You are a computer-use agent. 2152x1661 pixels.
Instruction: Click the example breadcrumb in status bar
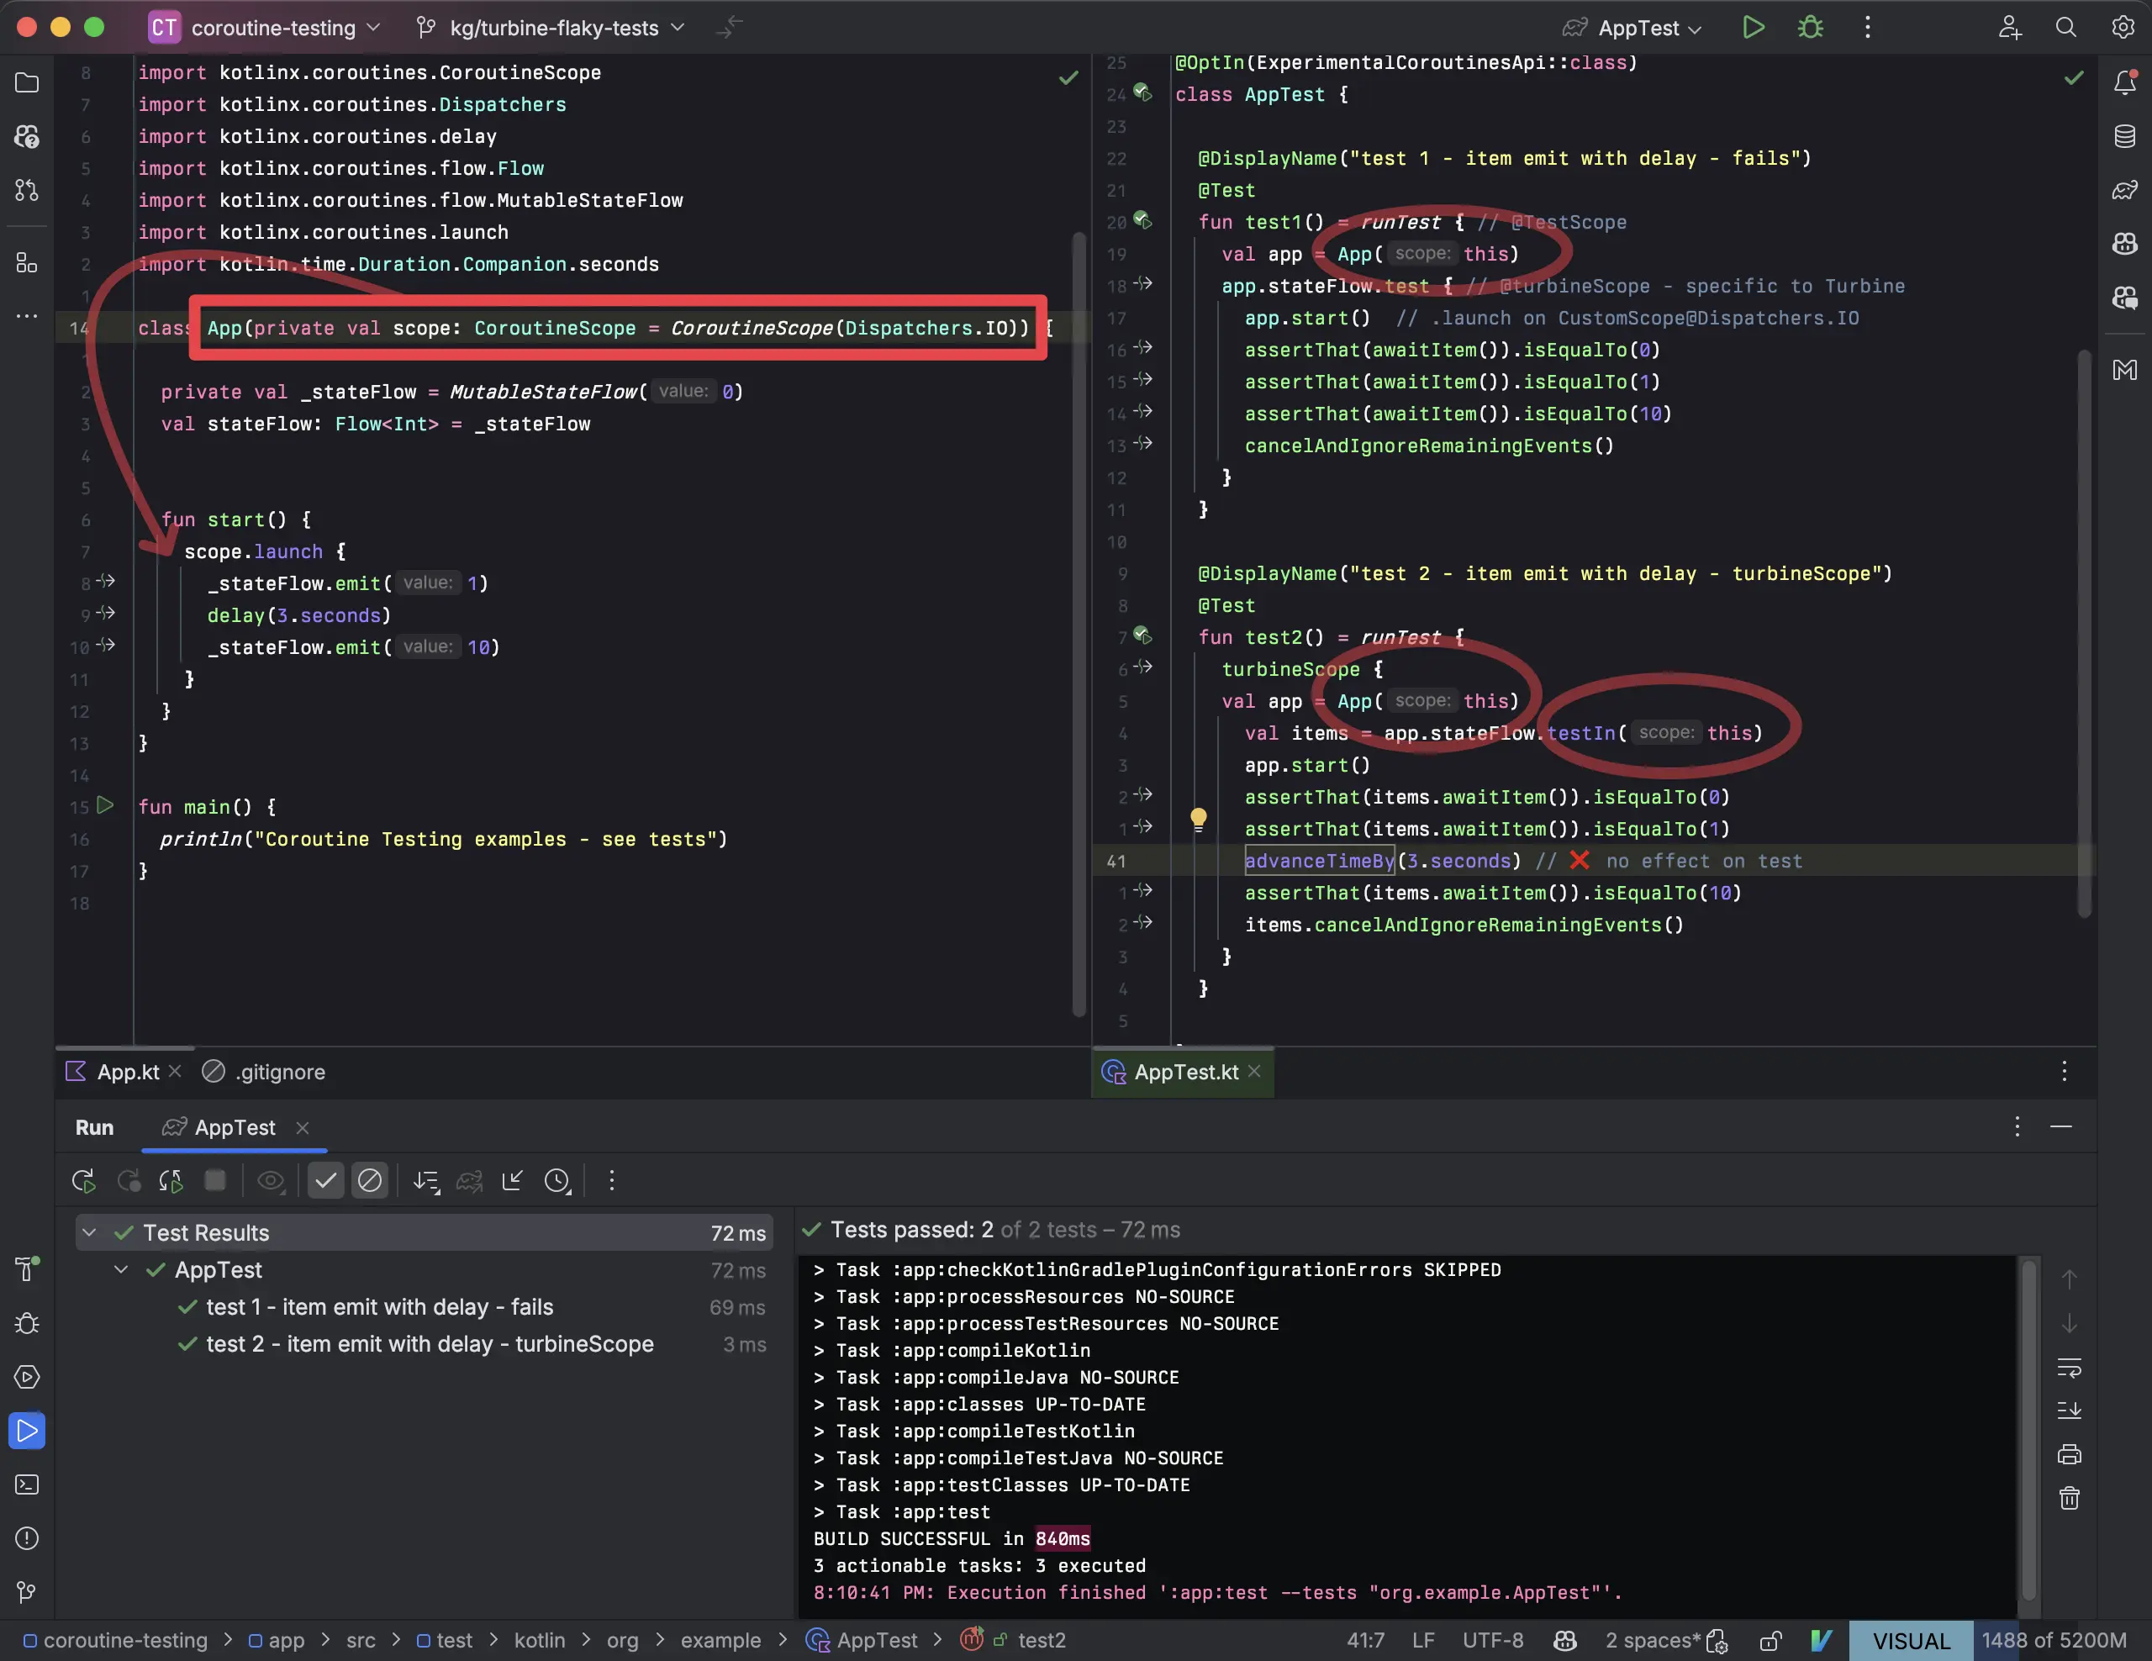tap(720, 1640)
